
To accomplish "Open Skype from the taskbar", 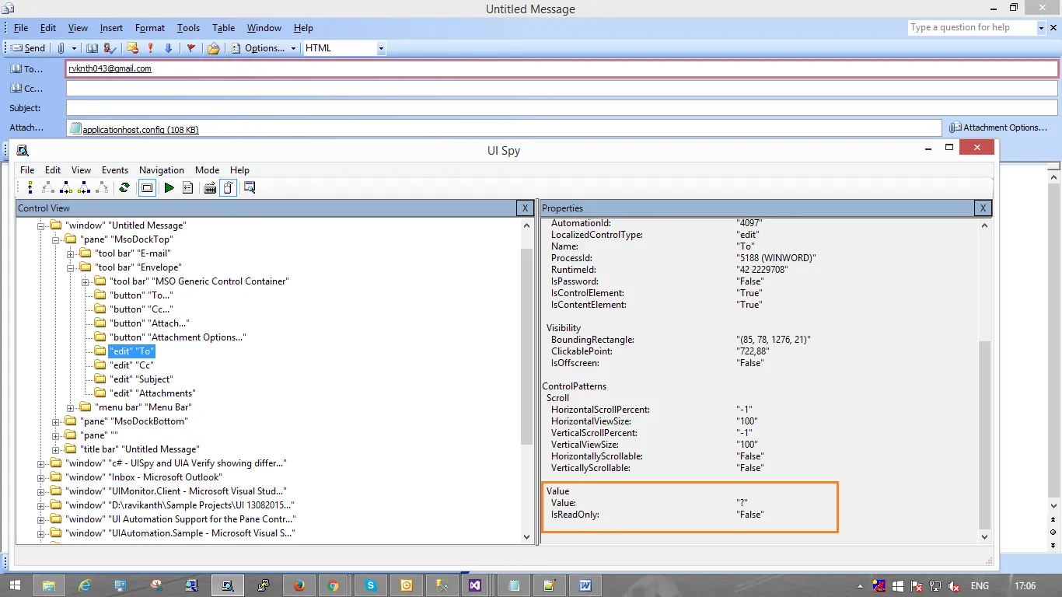I will [x=371, y=585].
